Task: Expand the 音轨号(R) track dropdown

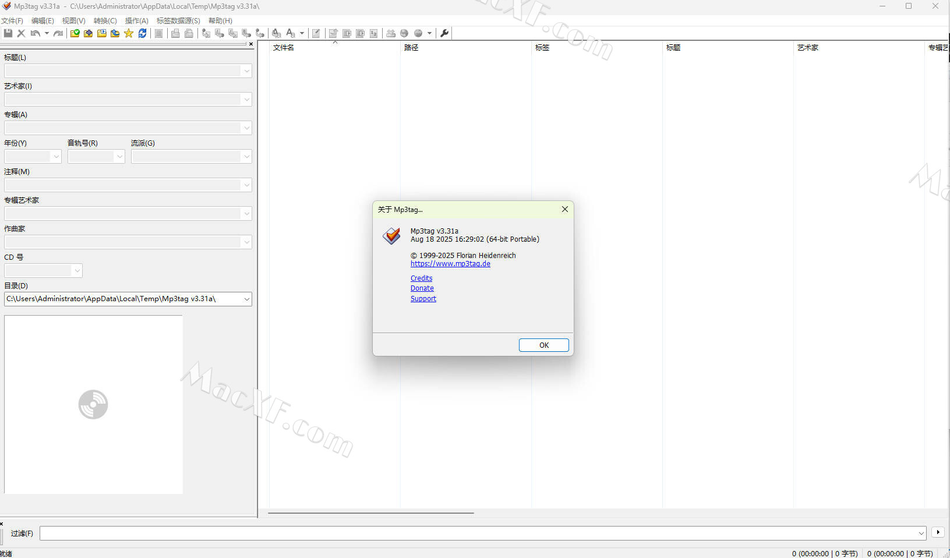Action: (x=119, y=157)
